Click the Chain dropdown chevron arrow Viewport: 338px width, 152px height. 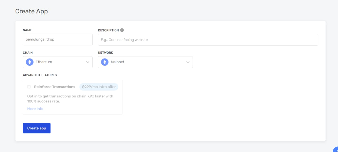tap(88, 62)
